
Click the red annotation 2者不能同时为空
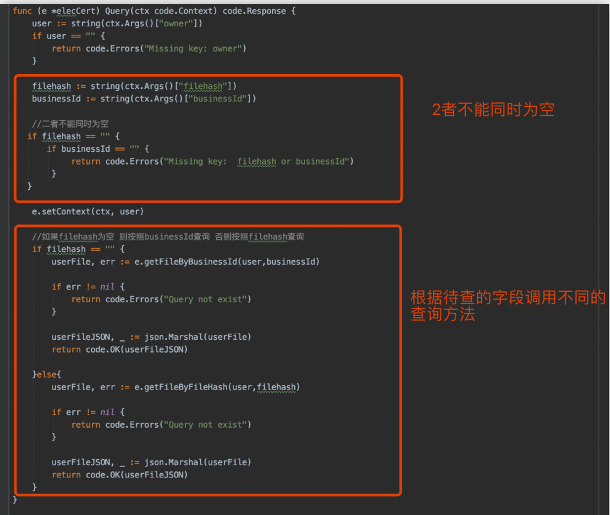(x=493, y=110)
